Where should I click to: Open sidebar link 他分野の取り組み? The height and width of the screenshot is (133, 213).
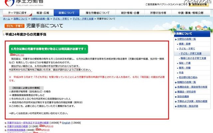point(188,77)
